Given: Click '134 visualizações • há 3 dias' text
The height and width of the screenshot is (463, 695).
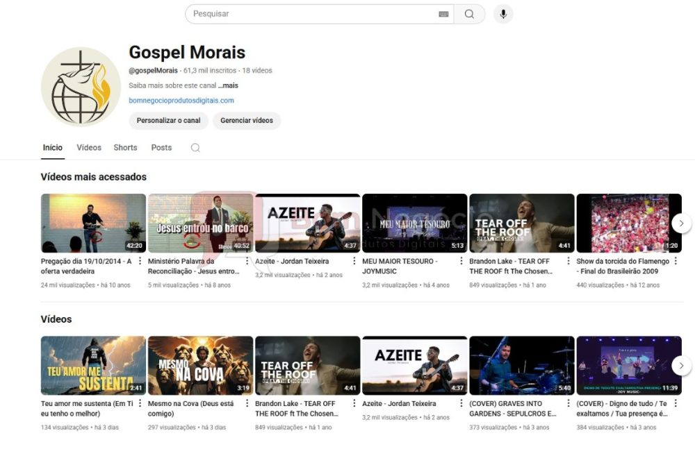Looking at the screenshot, I should 80,428.
